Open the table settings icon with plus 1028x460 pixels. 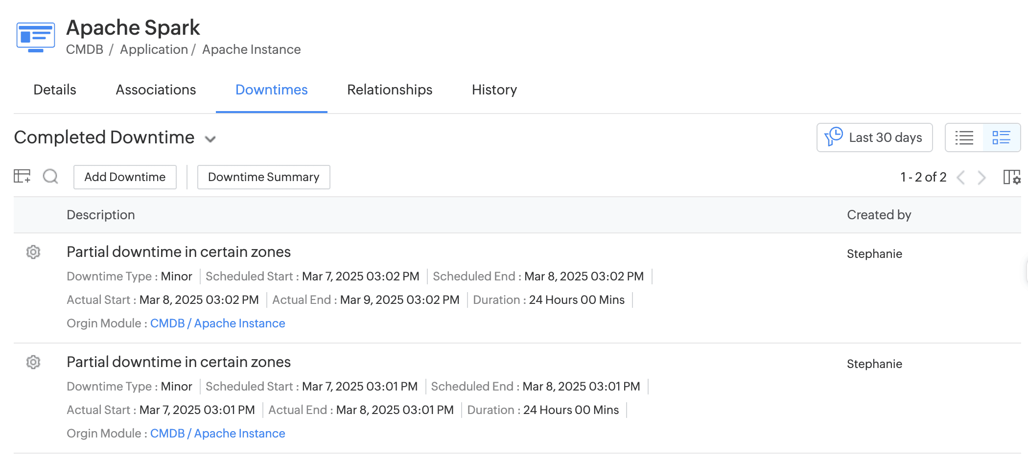click(22, 176)
